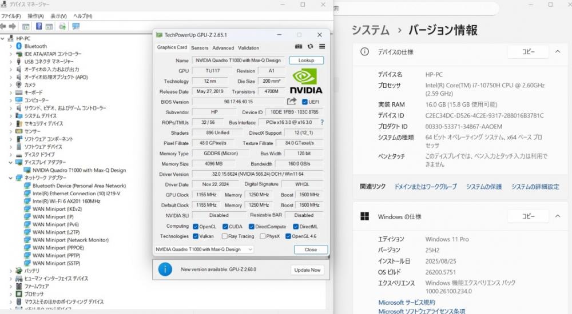
Task: Click the Bluetooth category icon
Action: click(19, 46)
